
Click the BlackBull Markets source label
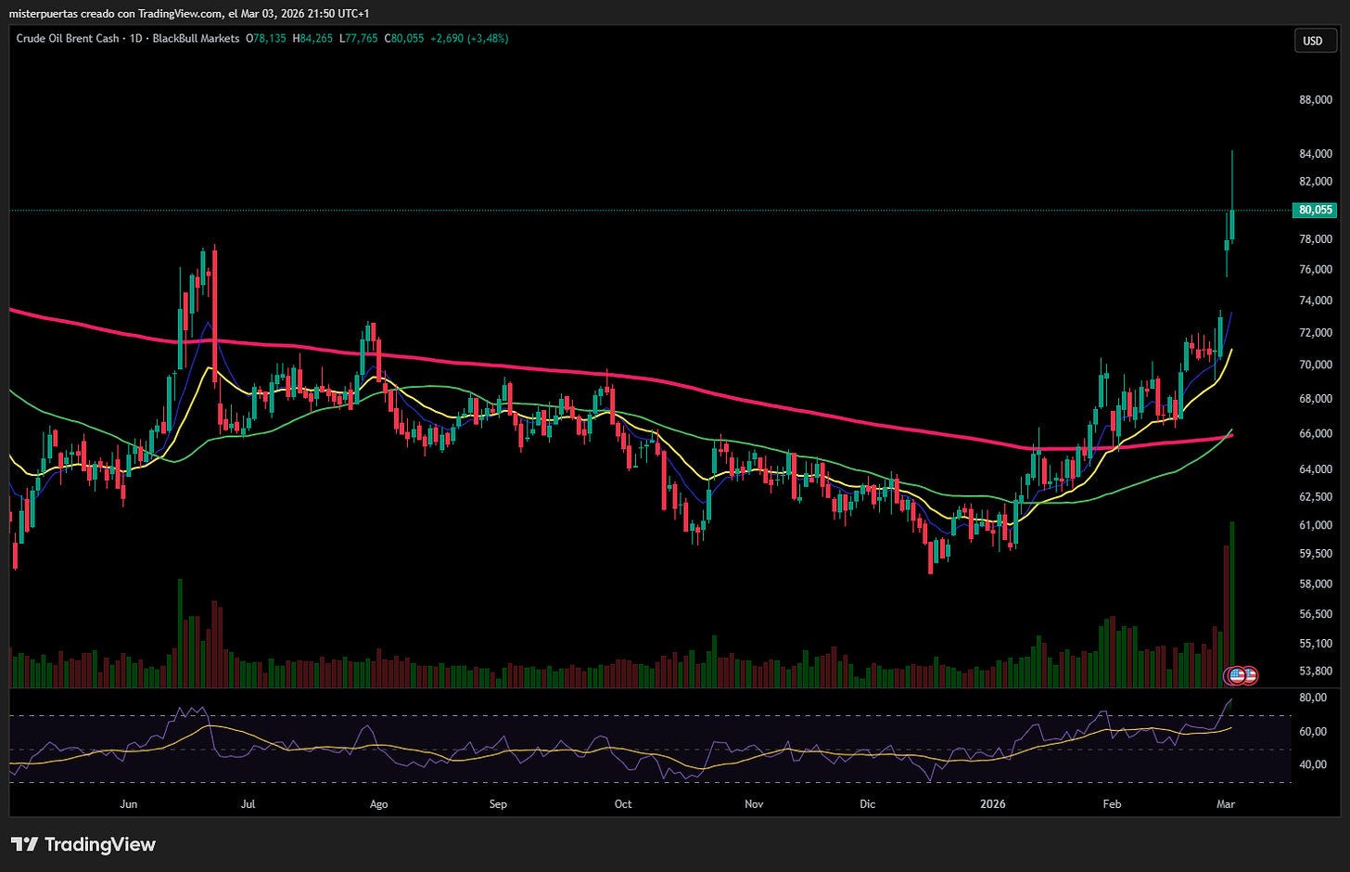point(195,39)
